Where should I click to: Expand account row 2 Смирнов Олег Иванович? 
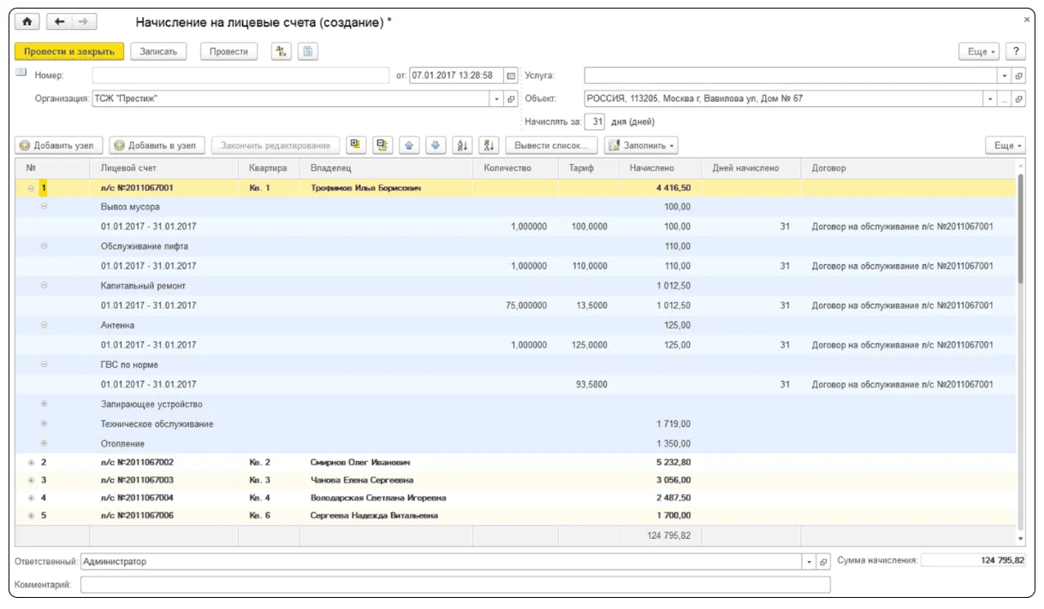click(32, 463)
